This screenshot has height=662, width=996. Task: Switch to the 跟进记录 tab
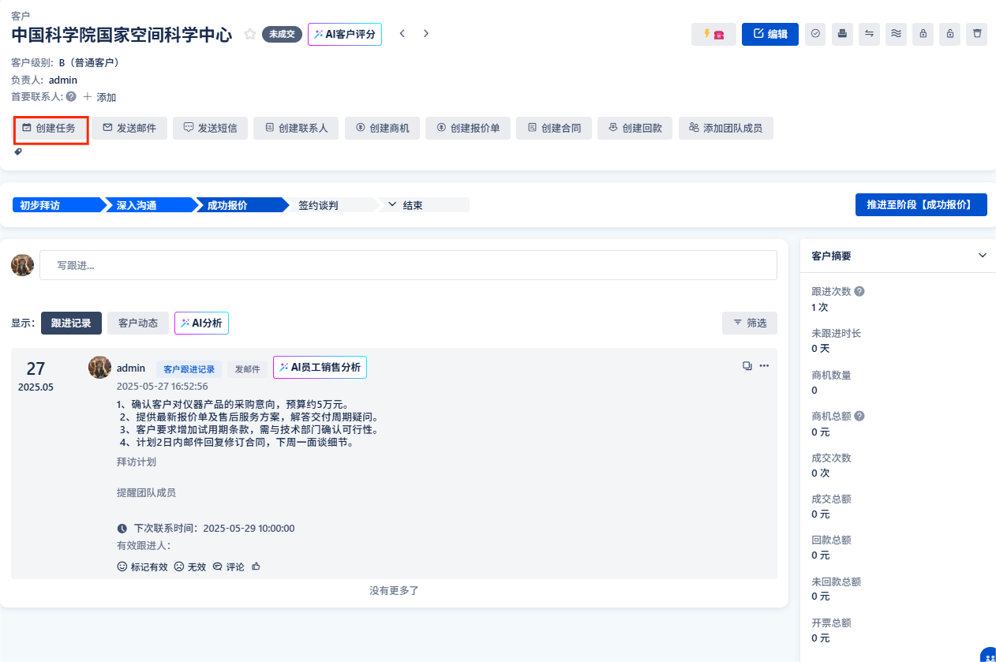point(71,323)
